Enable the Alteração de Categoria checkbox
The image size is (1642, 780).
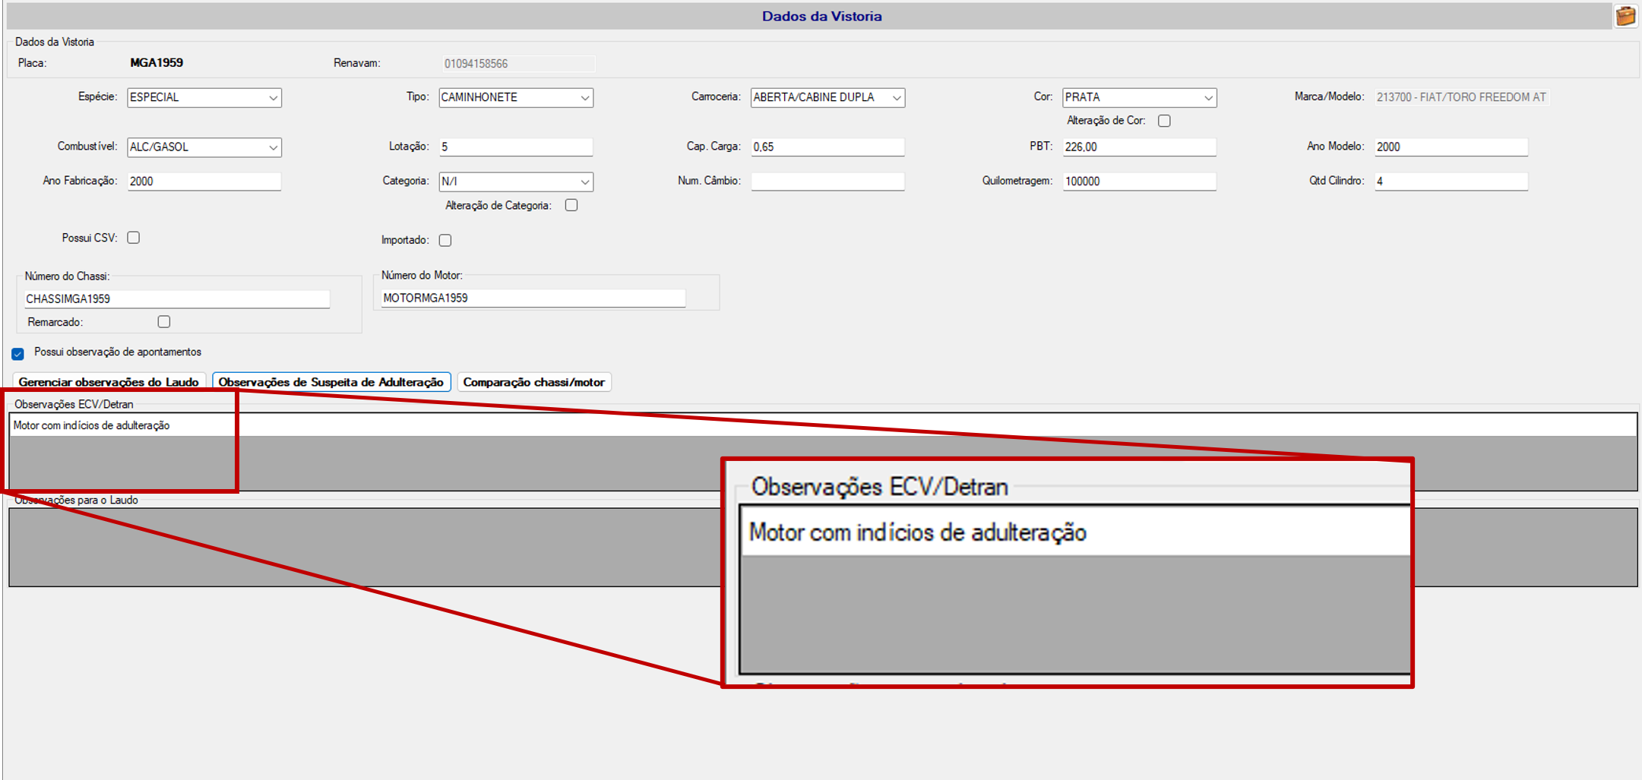(x=571, y=205)
